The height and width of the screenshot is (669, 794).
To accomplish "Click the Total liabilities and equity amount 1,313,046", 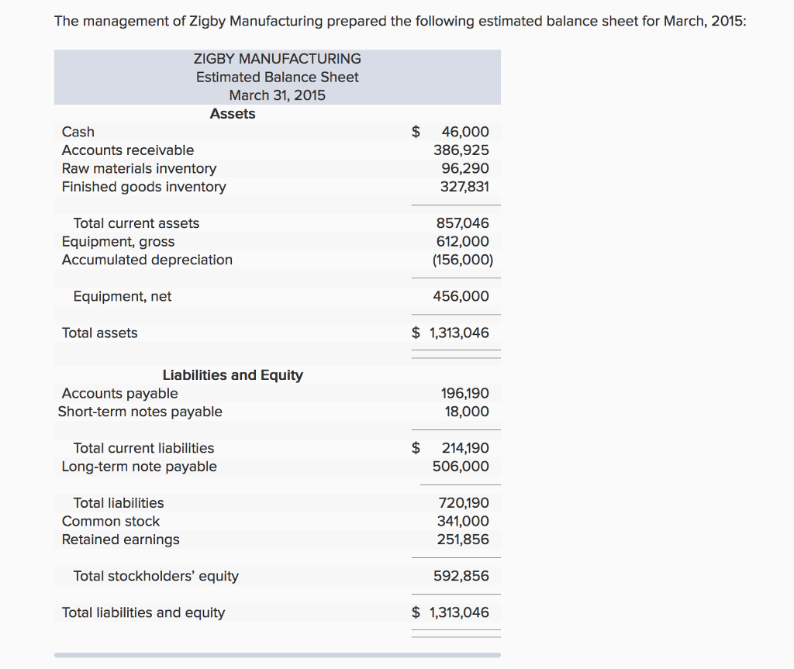I will tap(459, 612).
